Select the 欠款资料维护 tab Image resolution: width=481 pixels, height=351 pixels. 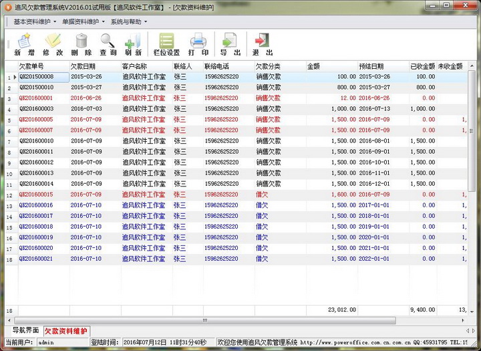[x=65, y=331]
